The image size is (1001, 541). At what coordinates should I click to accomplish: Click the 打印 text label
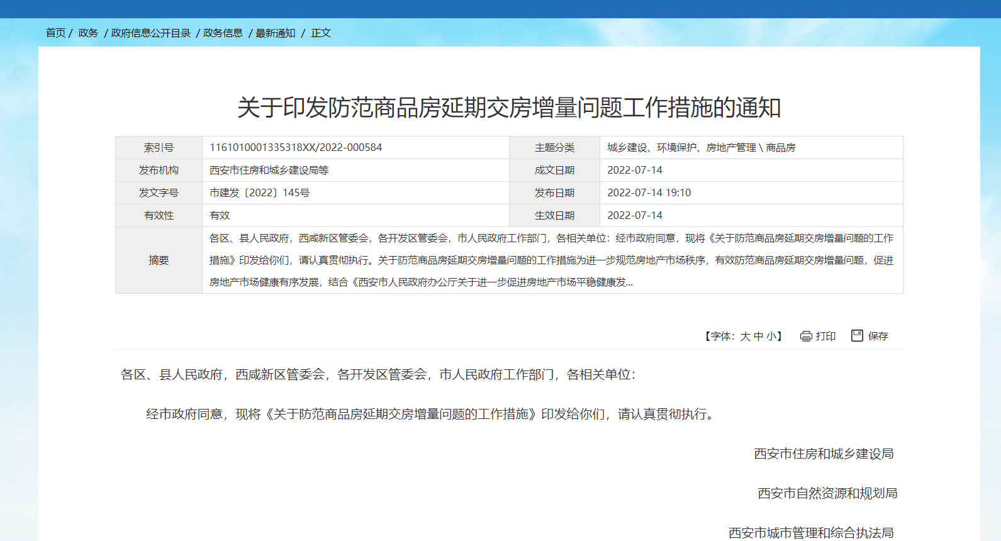click(x=825, y=337)
